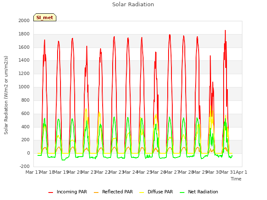Click the 400 y-axis tick label
This screenshot has width=267, height=200.
coord(25,127)
